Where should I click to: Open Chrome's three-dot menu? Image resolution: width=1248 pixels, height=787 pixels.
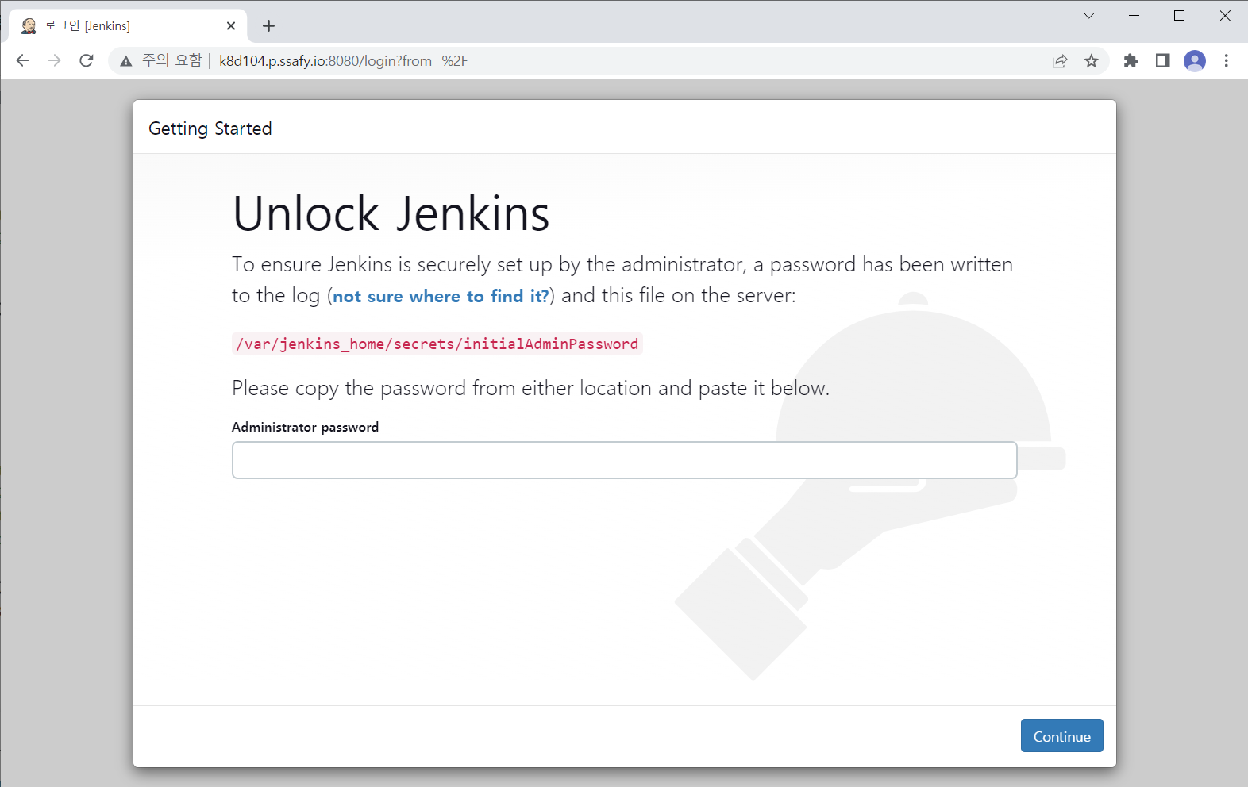(1227, 61)
